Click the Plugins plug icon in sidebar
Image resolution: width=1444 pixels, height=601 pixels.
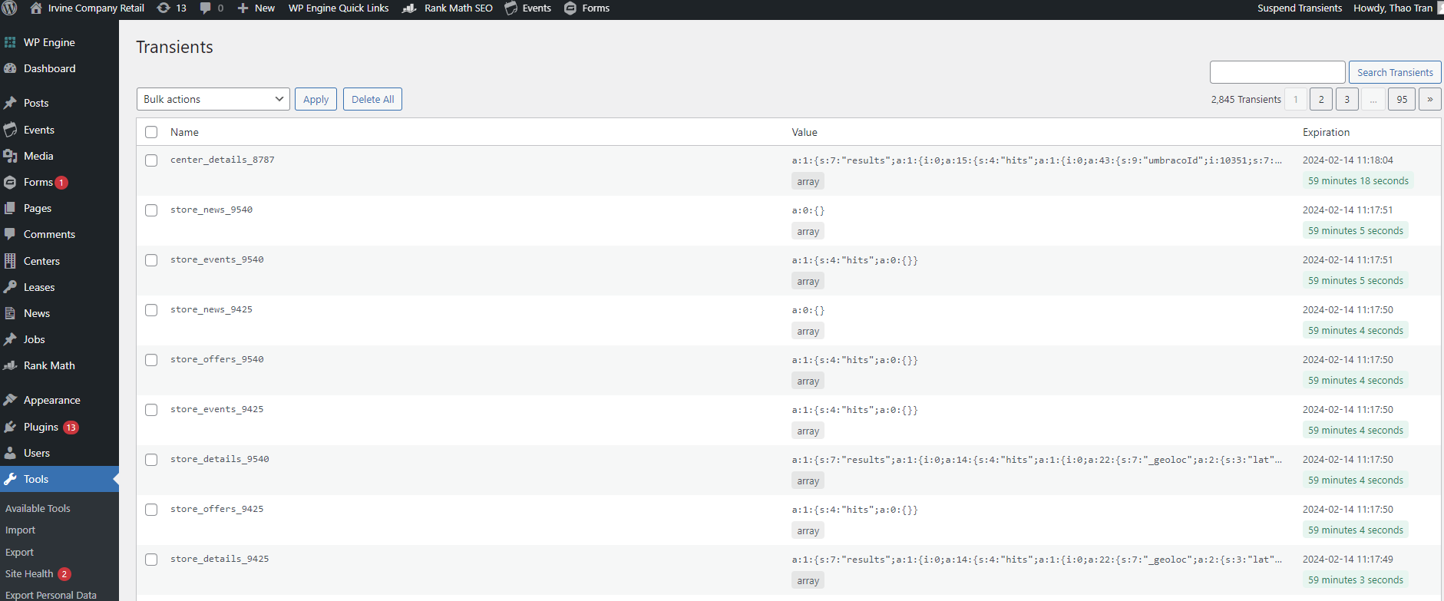pos(10,428)
